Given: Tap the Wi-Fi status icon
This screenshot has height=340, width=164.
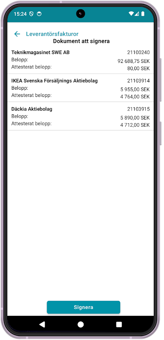Looking at the screenshot, I should (x=131, y=14).
